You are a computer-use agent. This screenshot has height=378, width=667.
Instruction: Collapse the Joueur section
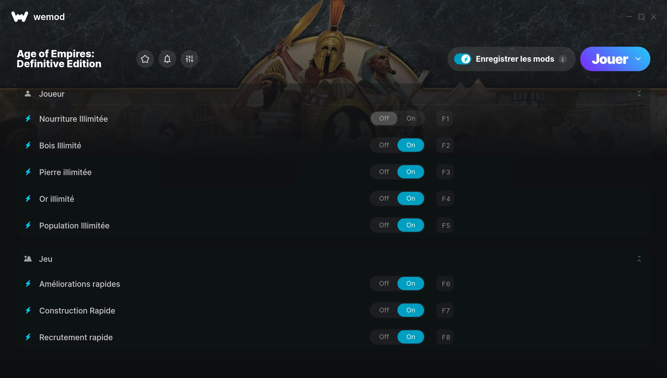tap(639, 94)
